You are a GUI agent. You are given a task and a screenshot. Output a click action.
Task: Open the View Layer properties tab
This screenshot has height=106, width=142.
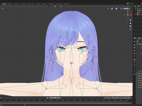pyautogui.click(x=134, y=51)
